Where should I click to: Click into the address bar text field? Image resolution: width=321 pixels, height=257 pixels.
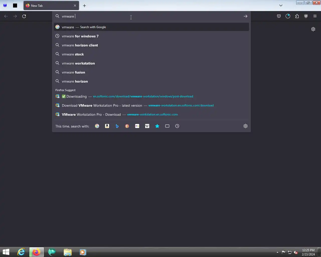coord(151,16)
